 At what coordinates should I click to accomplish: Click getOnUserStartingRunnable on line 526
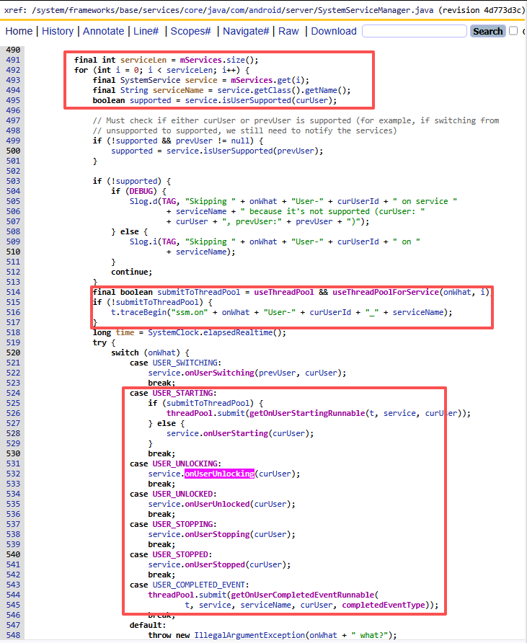307,413
